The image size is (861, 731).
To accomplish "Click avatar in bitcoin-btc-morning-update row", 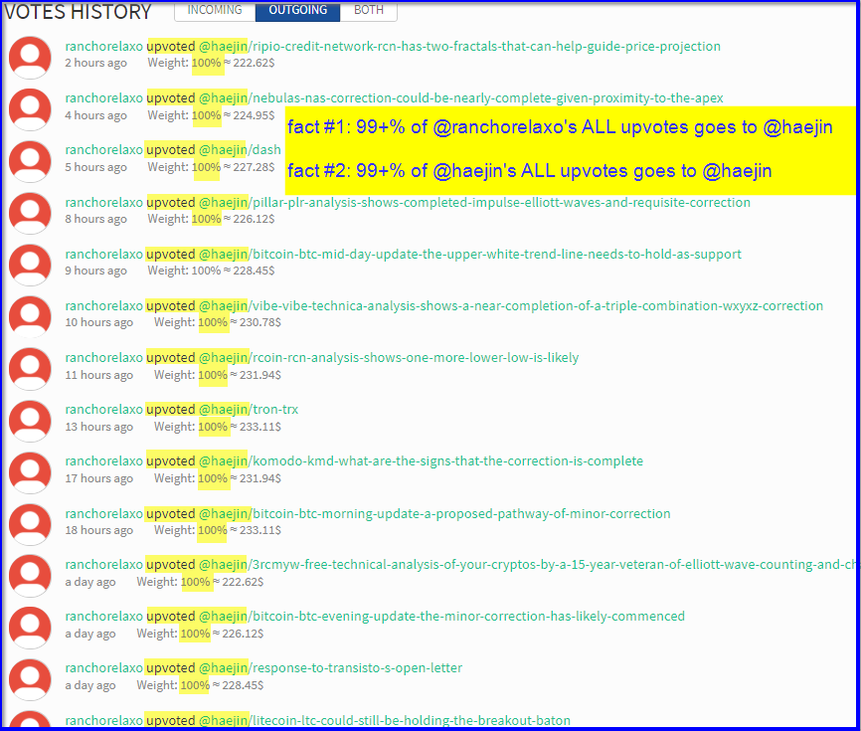I will click(30, 524).
